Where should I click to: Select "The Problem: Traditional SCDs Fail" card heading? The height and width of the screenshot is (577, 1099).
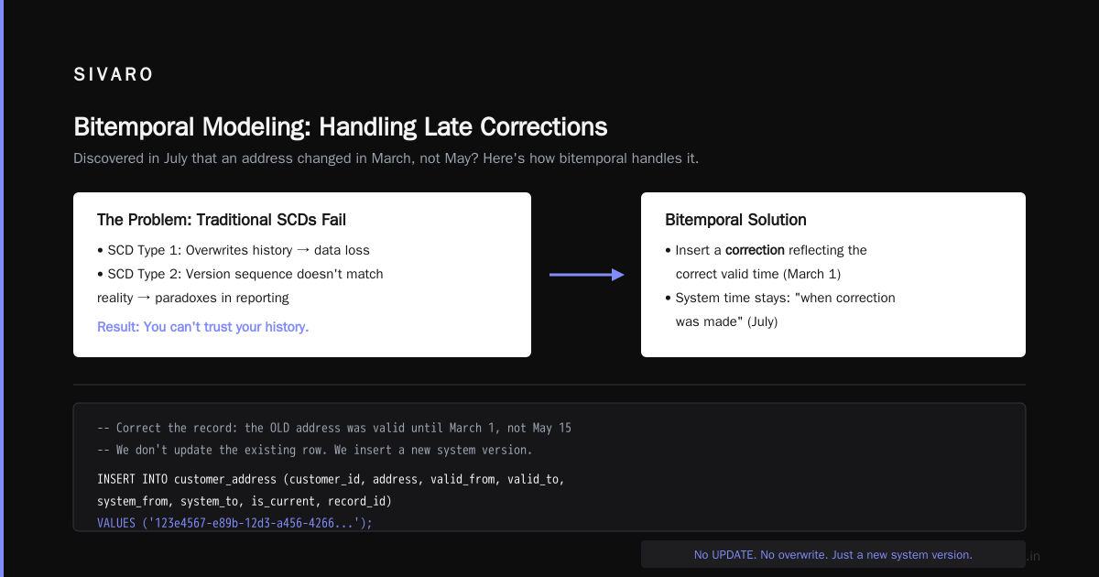222,220
